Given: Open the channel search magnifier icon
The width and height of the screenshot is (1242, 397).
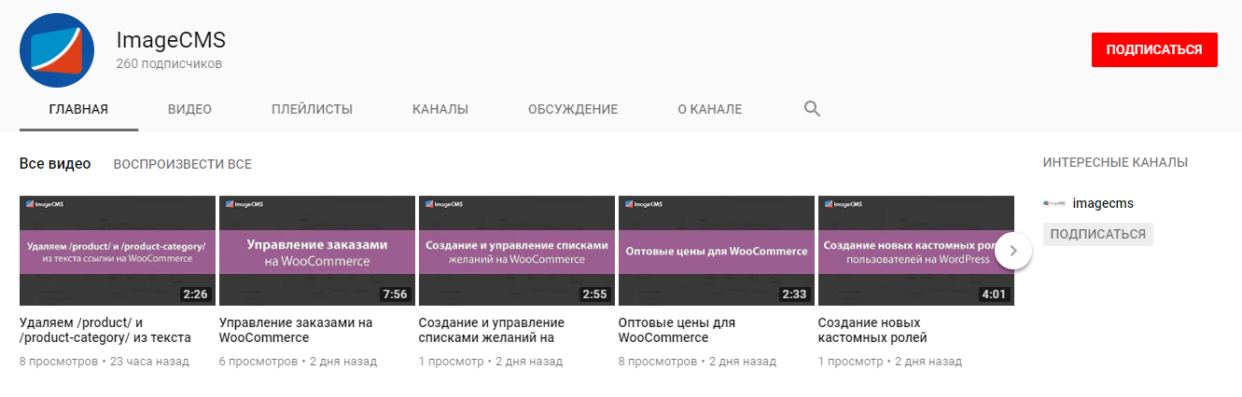Looking at the screenshot, I should (x=812, y=109).
